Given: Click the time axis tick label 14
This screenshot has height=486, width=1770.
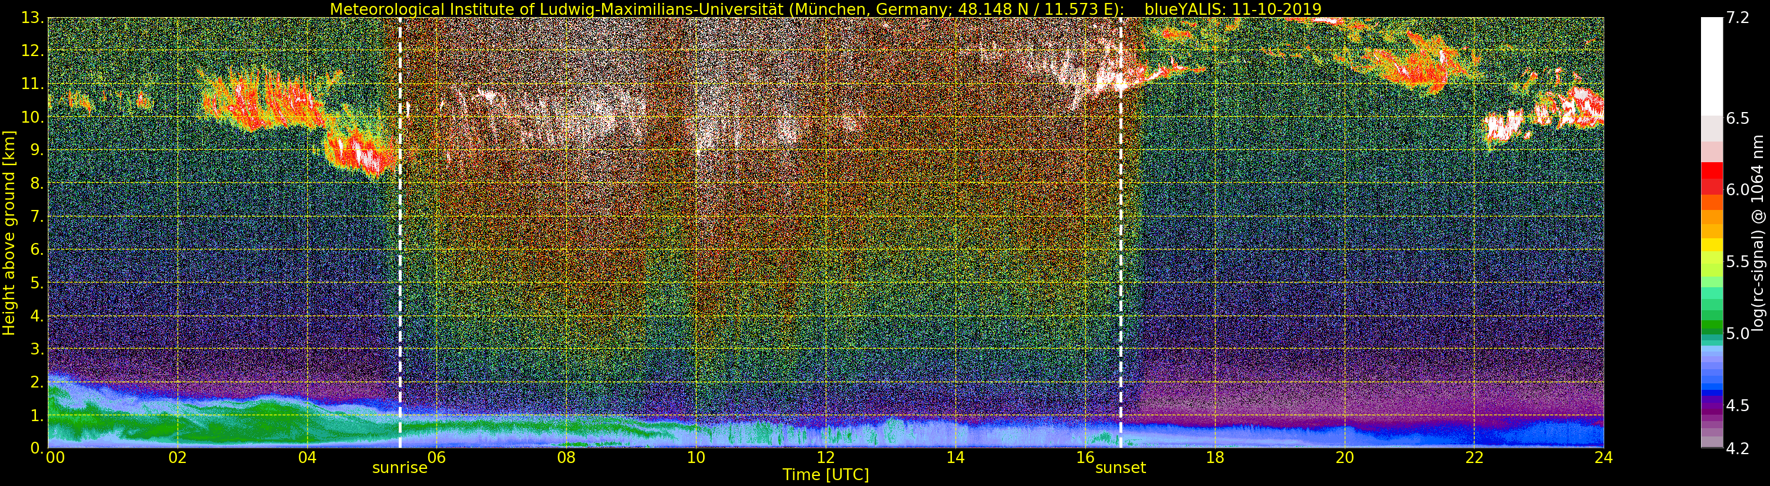Looking at the screenshot, I should (955, 458).
